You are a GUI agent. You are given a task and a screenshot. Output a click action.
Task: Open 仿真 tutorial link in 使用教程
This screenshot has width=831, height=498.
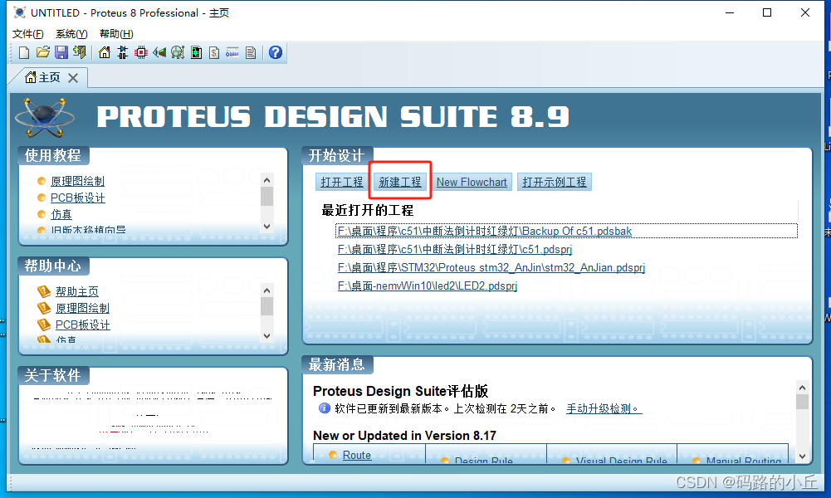pyautogui.click(x=61, y=214)
